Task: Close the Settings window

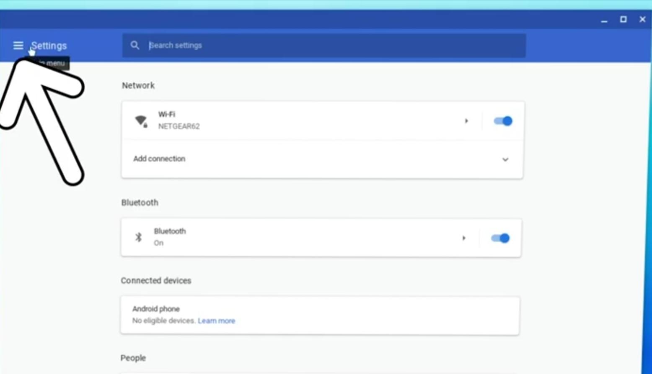Action: point(642,19)
